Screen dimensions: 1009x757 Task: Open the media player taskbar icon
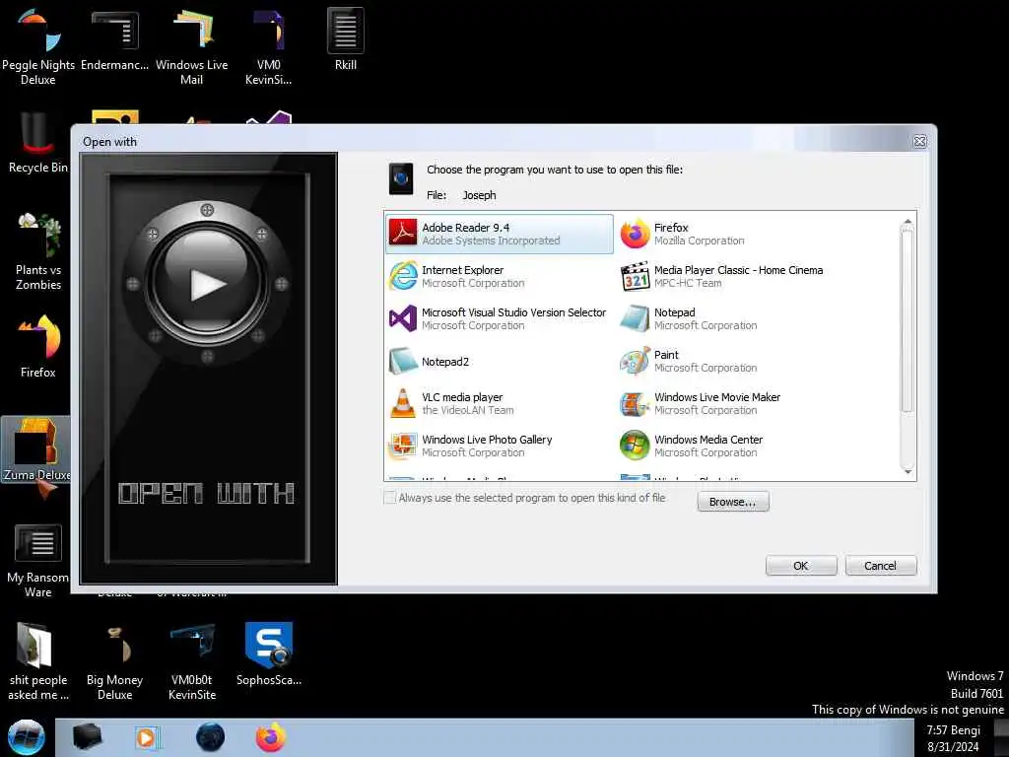pyautogui.click(x=147, y=737)
